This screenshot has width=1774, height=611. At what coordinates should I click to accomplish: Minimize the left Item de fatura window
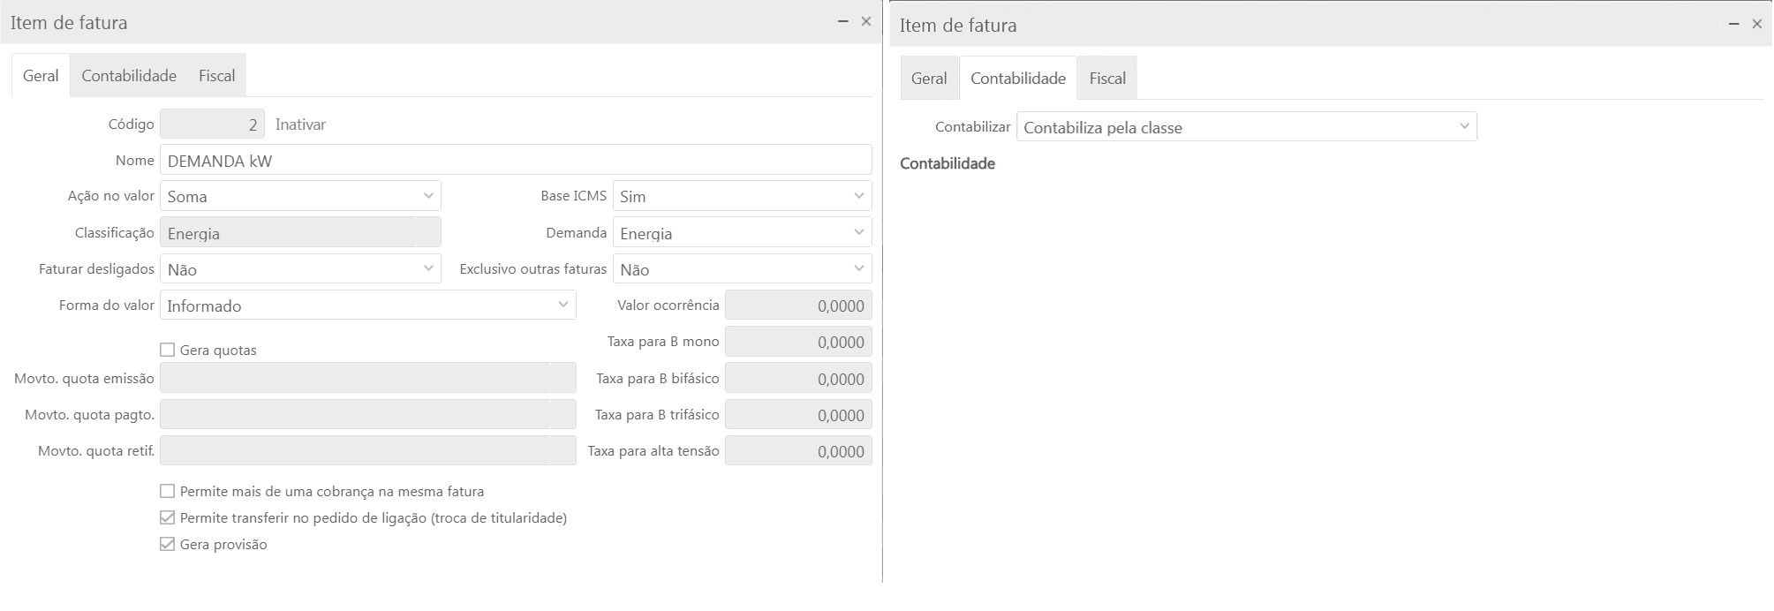(x=842, y=22)
